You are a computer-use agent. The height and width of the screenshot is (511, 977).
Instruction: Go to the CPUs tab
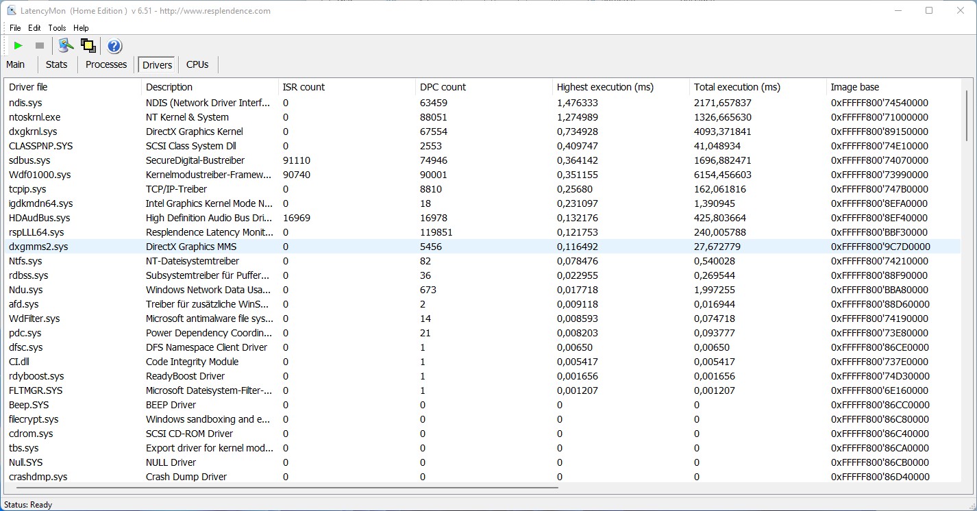[x=197, y=64]
